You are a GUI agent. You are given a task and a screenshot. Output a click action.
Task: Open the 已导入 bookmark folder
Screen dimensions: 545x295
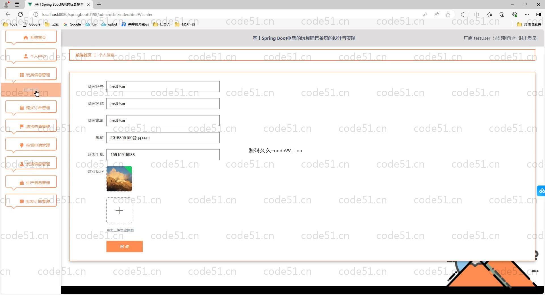(162, 24)
